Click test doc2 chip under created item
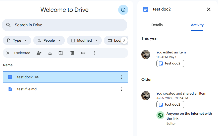The width and height of the screenshot is (218, 136). coord(170,105)
